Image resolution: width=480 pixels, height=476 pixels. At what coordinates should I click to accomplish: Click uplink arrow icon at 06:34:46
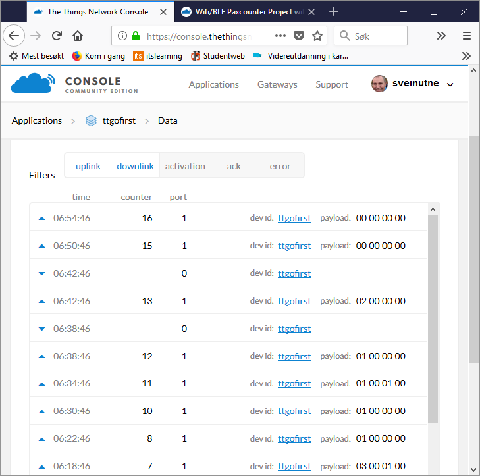(x=42, y=384)
